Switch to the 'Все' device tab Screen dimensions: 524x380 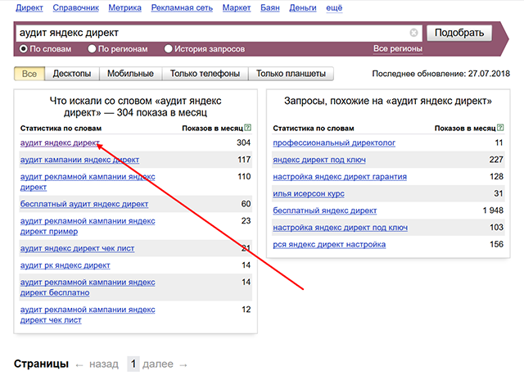coord(29,74)
